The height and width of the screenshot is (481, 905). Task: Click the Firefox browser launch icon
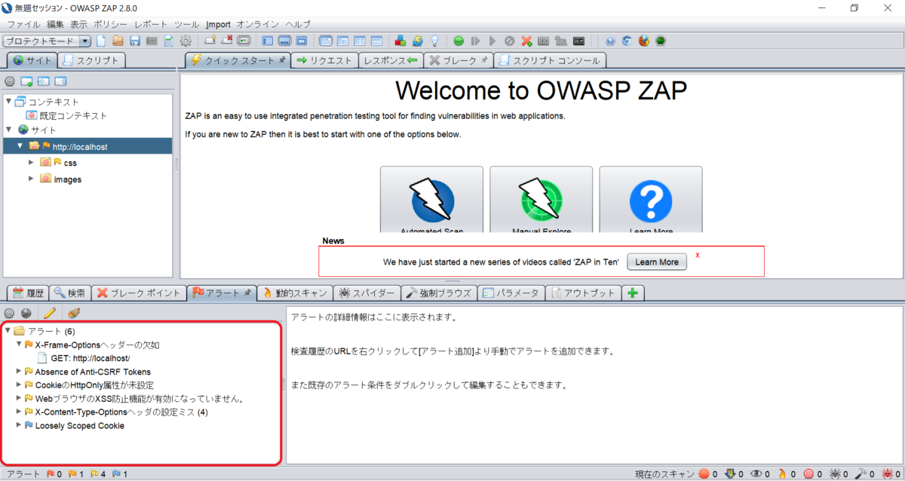coord(643,41)
